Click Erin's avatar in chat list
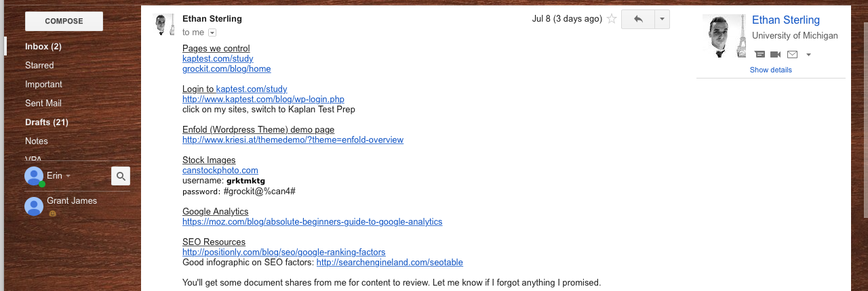868x291 pixels. [x=34, y=176]
